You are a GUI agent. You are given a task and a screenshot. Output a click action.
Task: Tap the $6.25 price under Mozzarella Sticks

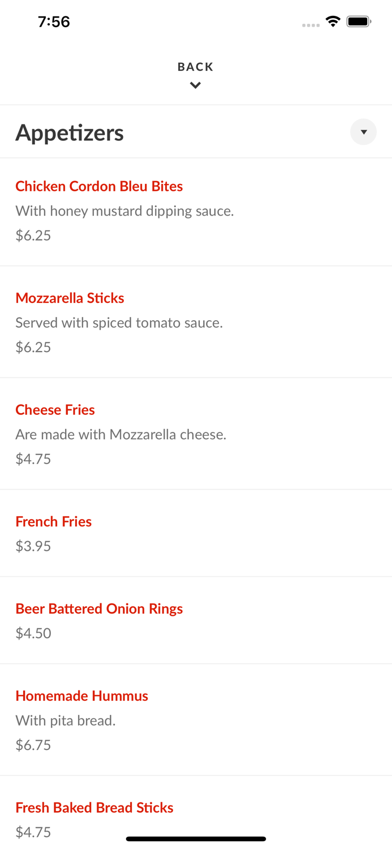click(33, 347)
